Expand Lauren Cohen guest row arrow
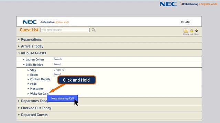Viewport: 220px width, 123px height. [x=24, y=59]
